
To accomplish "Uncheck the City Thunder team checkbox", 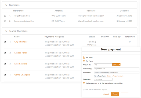I will (5, 42).
